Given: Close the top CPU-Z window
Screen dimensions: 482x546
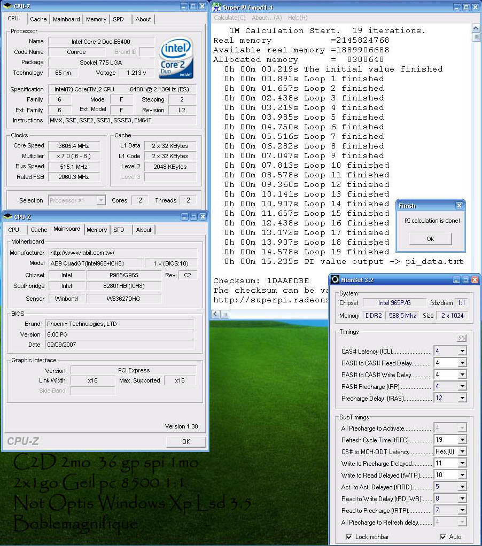Looking at the screenshot, I should pos(202,6).
